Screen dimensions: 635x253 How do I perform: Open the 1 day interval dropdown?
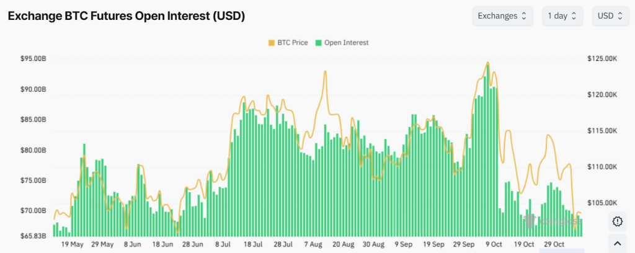562,16
